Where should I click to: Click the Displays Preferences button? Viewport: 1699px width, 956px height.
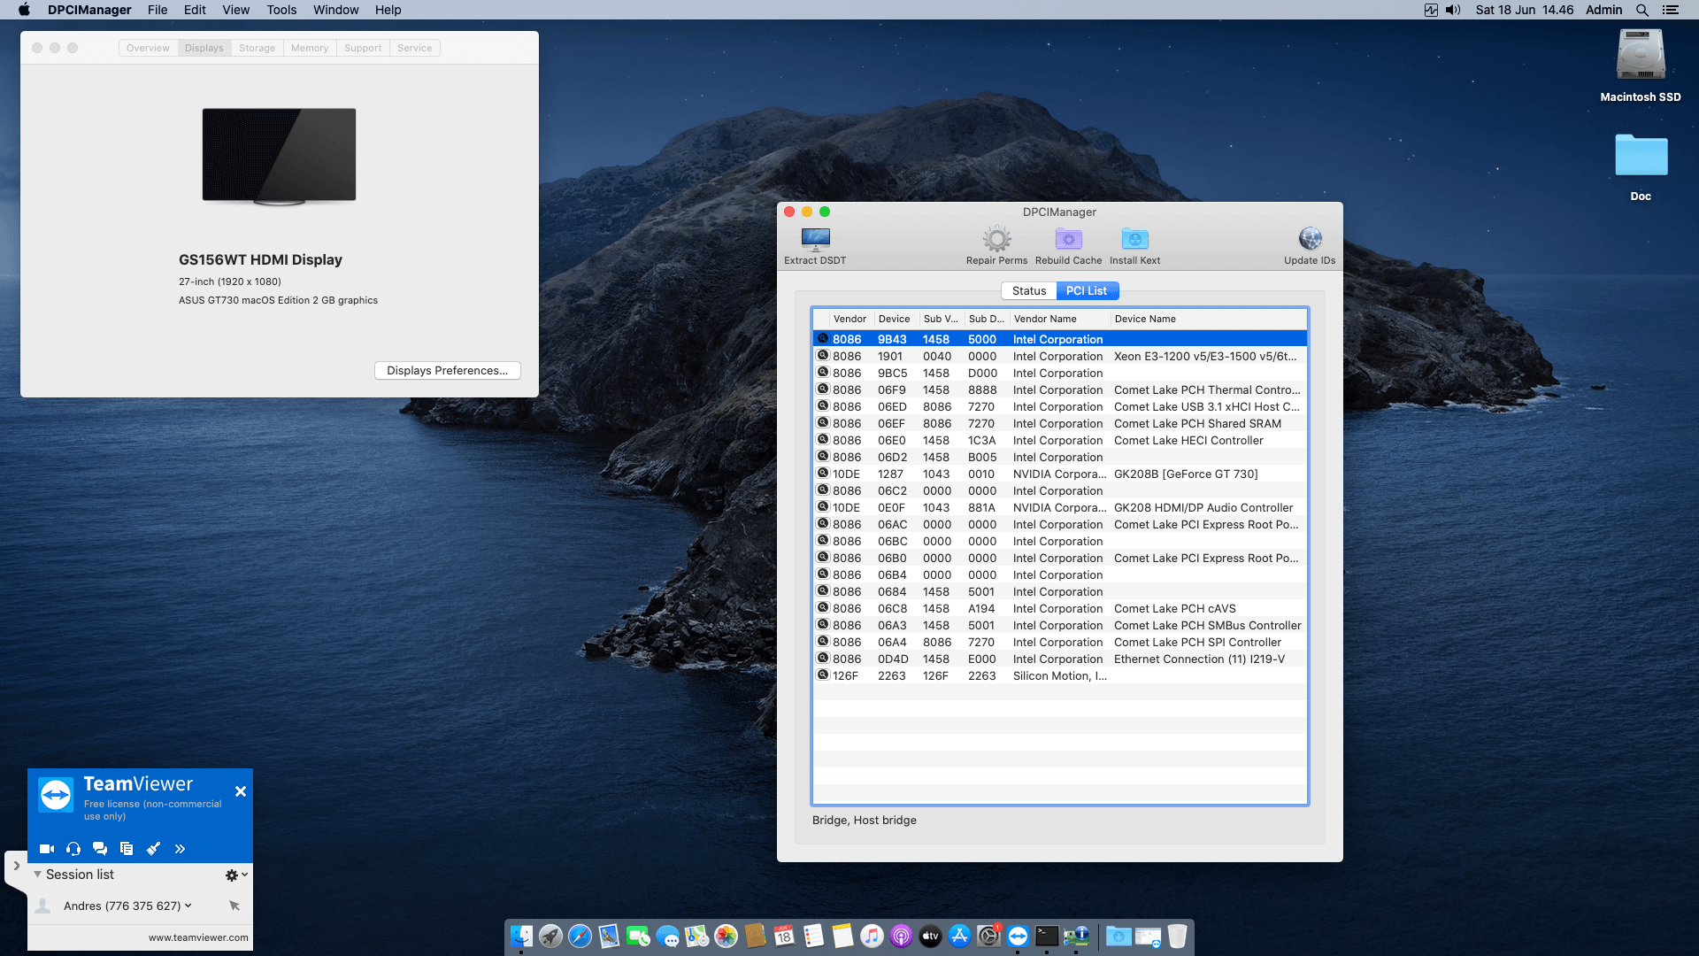coord(447,370)
